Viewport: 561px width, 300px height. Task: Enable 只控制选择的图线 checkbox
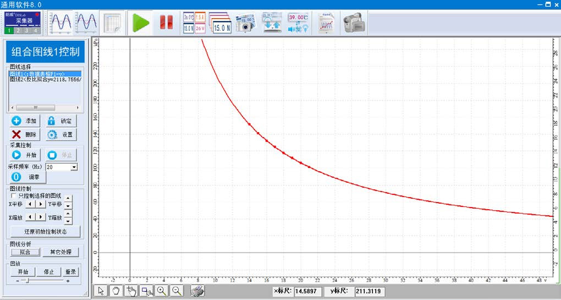click(14, 195)
